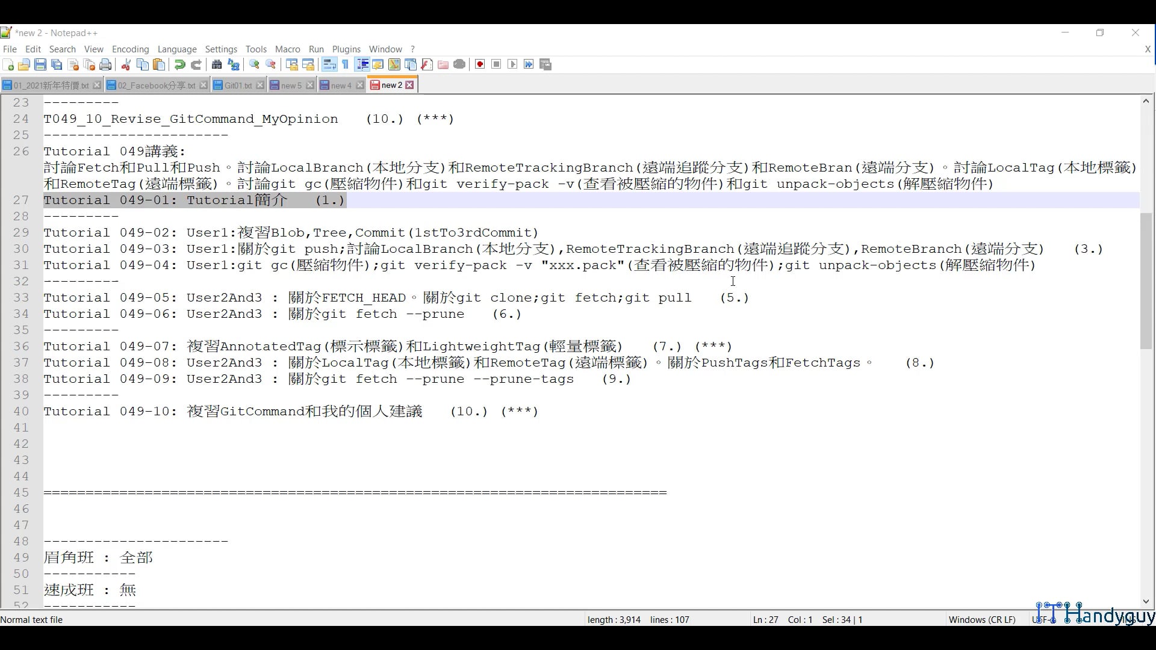Toggle show all characters (paragraph icon)
Image resolution: width=1156 pixels, height=650 pixels.
(x=345, y=64)
